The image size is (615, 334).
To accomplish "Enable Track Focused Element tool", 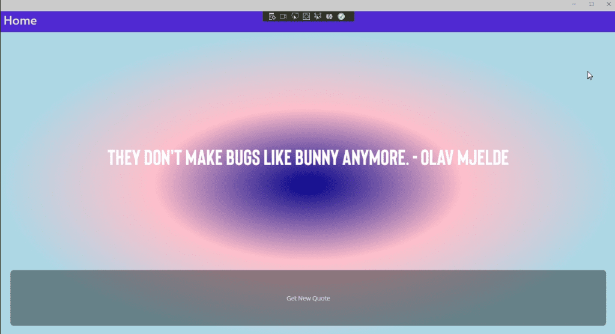I will (x=318, y=16).
